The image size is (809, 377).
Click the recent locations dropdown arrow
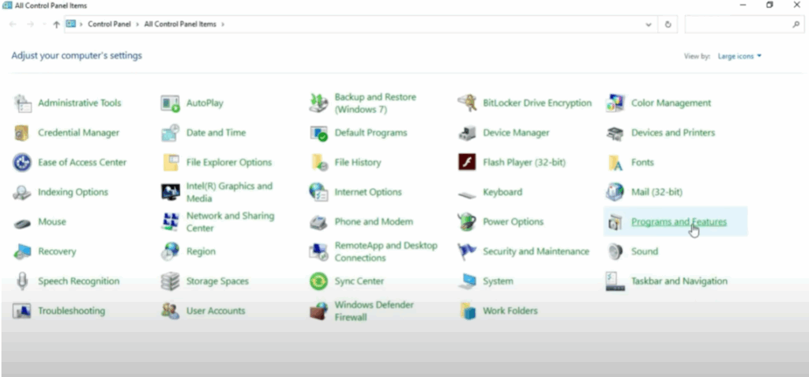pos(44,25)
